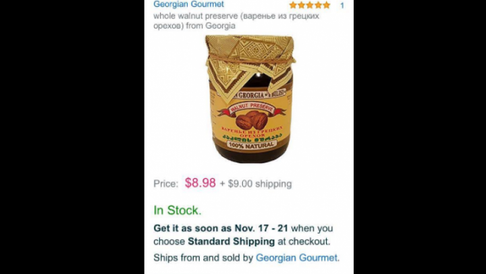Click the middle star of the rating
Image resolution: width=486 pixels, height=274 pixels.
click(310, 5)
